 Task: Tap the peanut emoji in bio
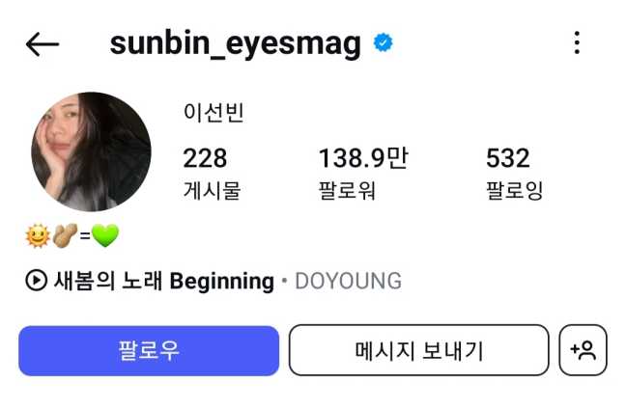click(65, 236)
